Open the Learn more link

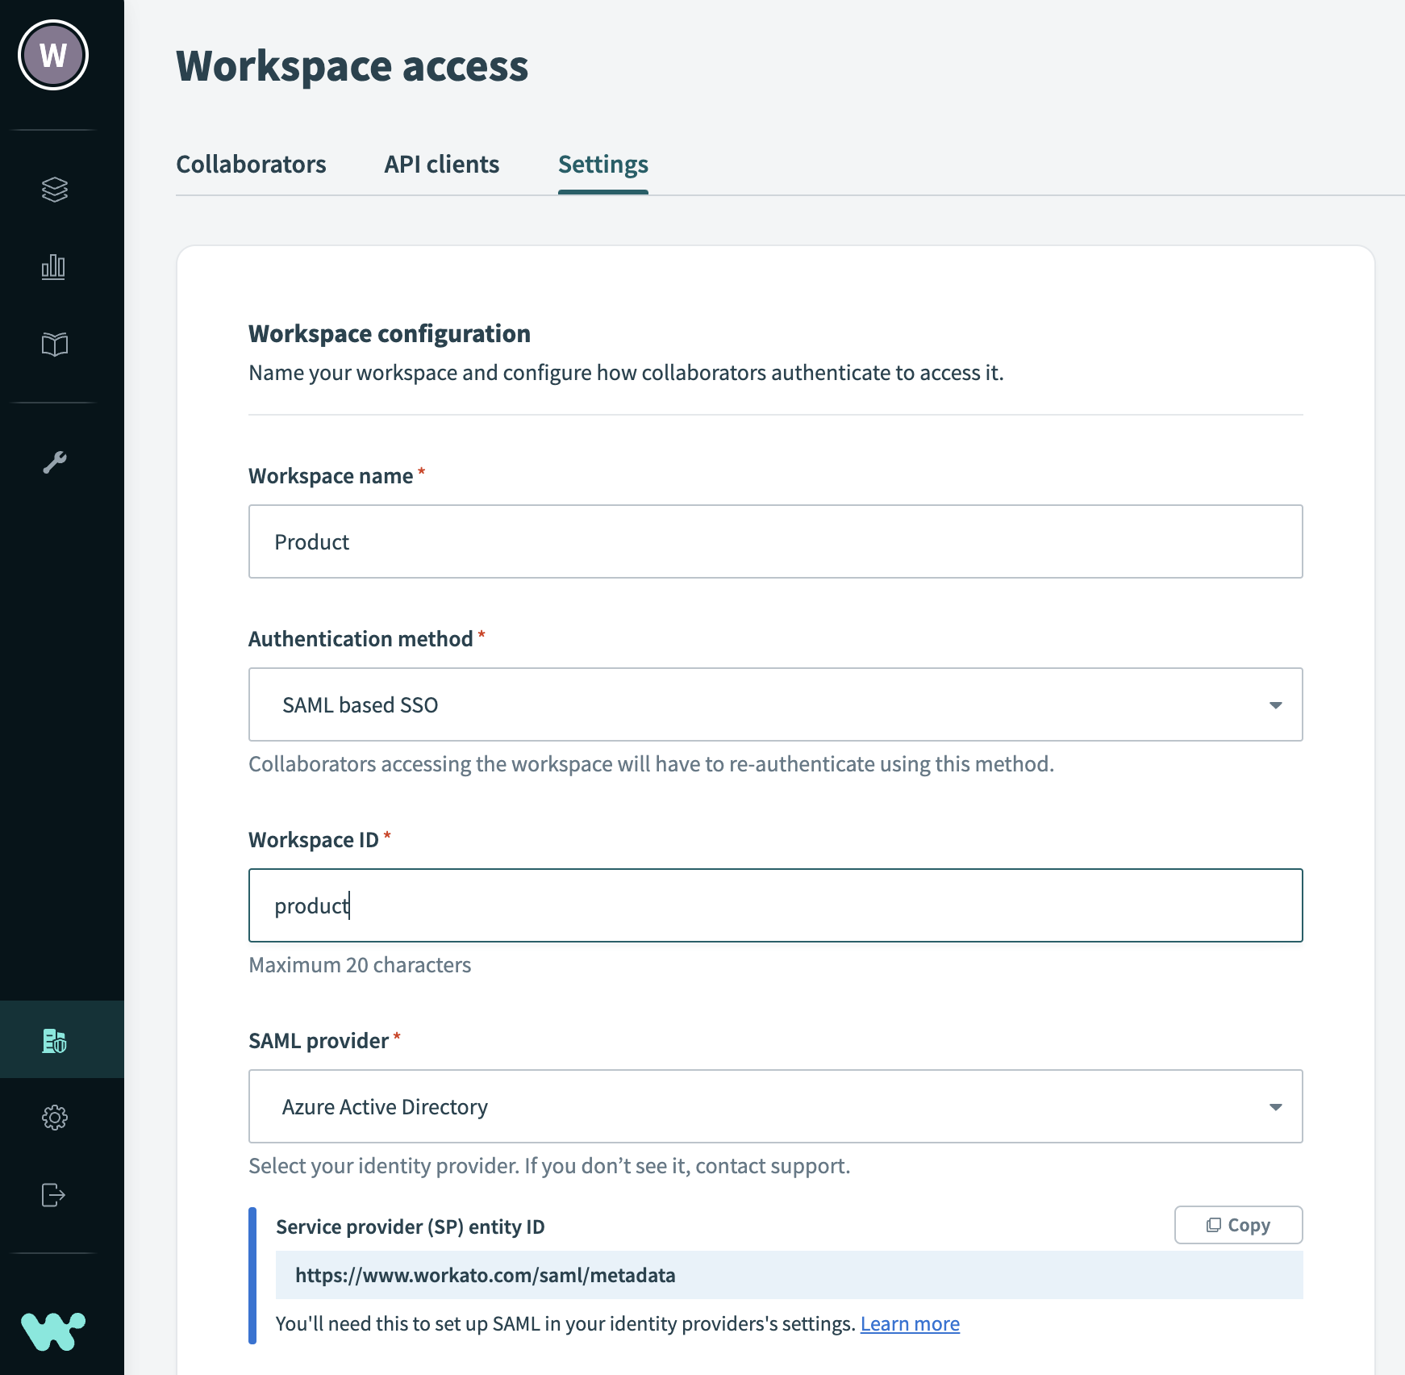point(910,1324)
